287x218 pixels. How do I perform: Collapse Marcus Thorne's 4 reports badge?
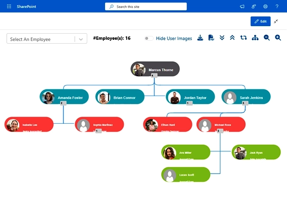point(154,76)
